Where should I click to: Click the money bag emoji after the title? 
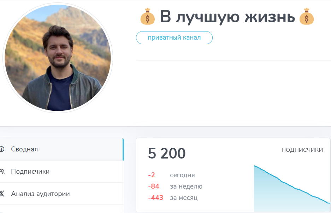306,17
